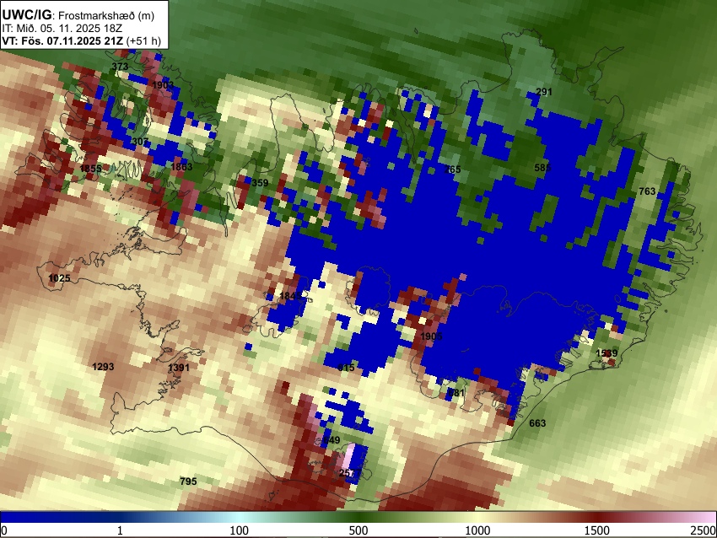Click the map value 663
The width and height of the screenshot is (717, 538).
point(537,423)
